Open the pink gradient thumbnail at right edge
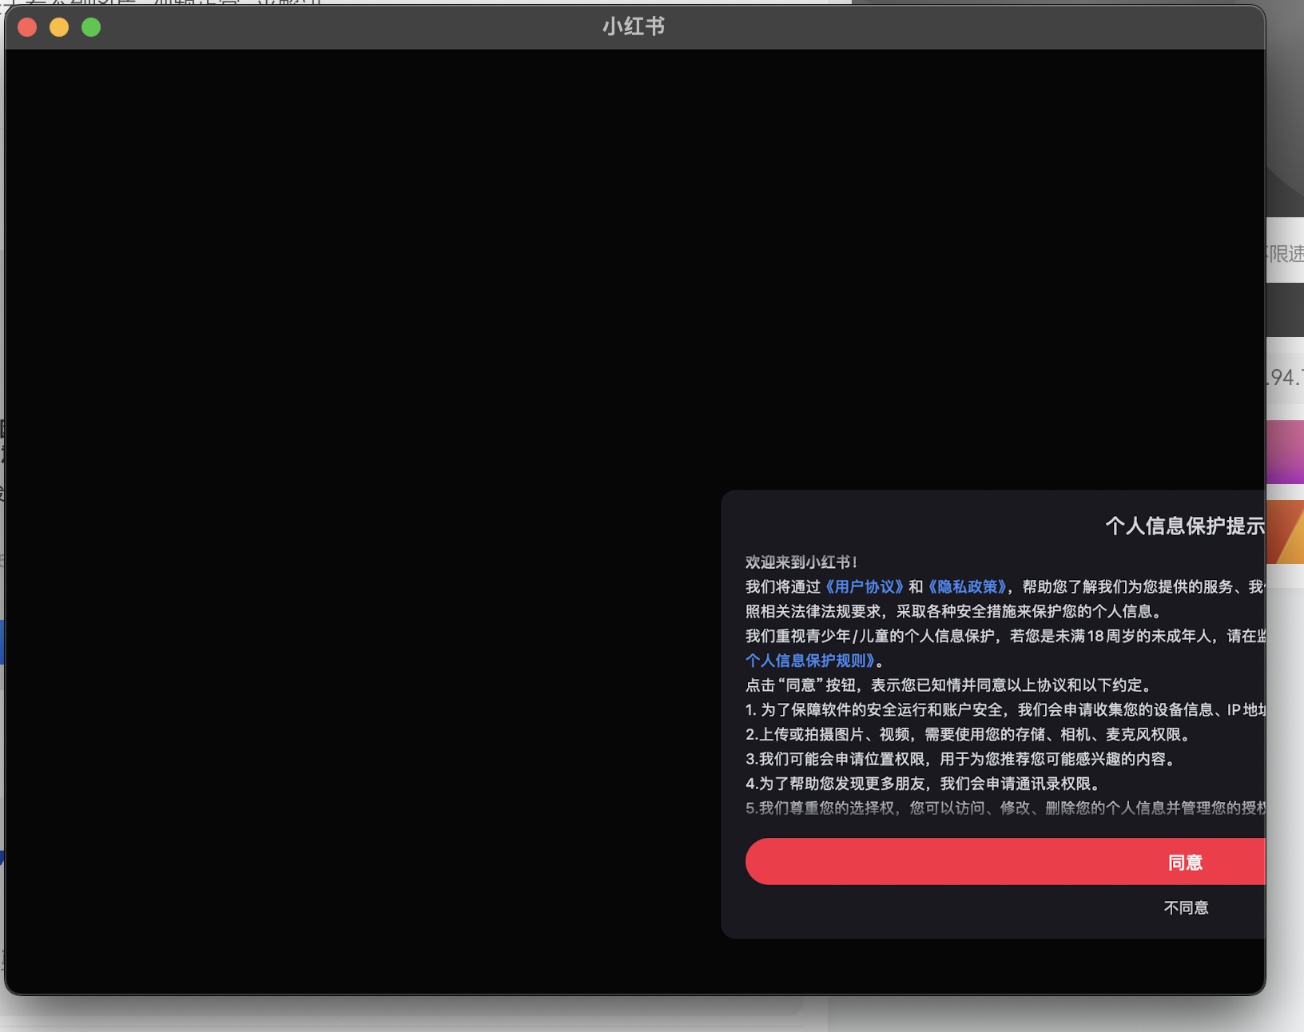This screenshot has width=1304, height=1032. point(1285,451)
